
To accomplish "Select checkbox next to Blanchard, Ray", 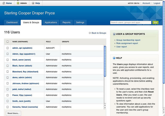I will [x=7, y=72].
